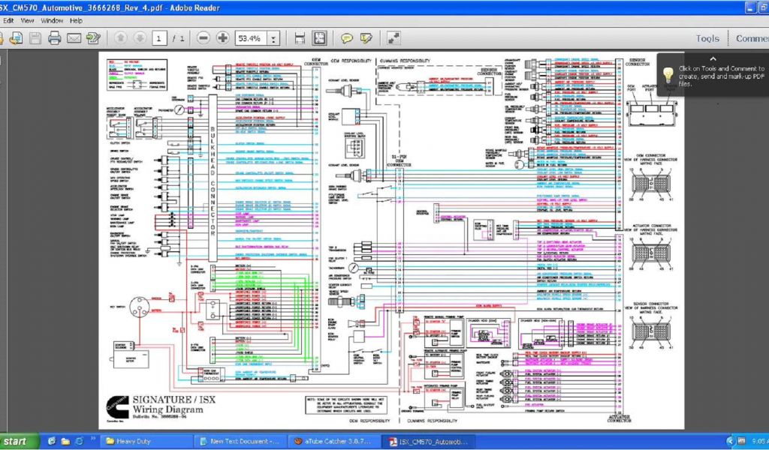Add a sticky note comment
769x450 pixels.
(x=347, y=38)
